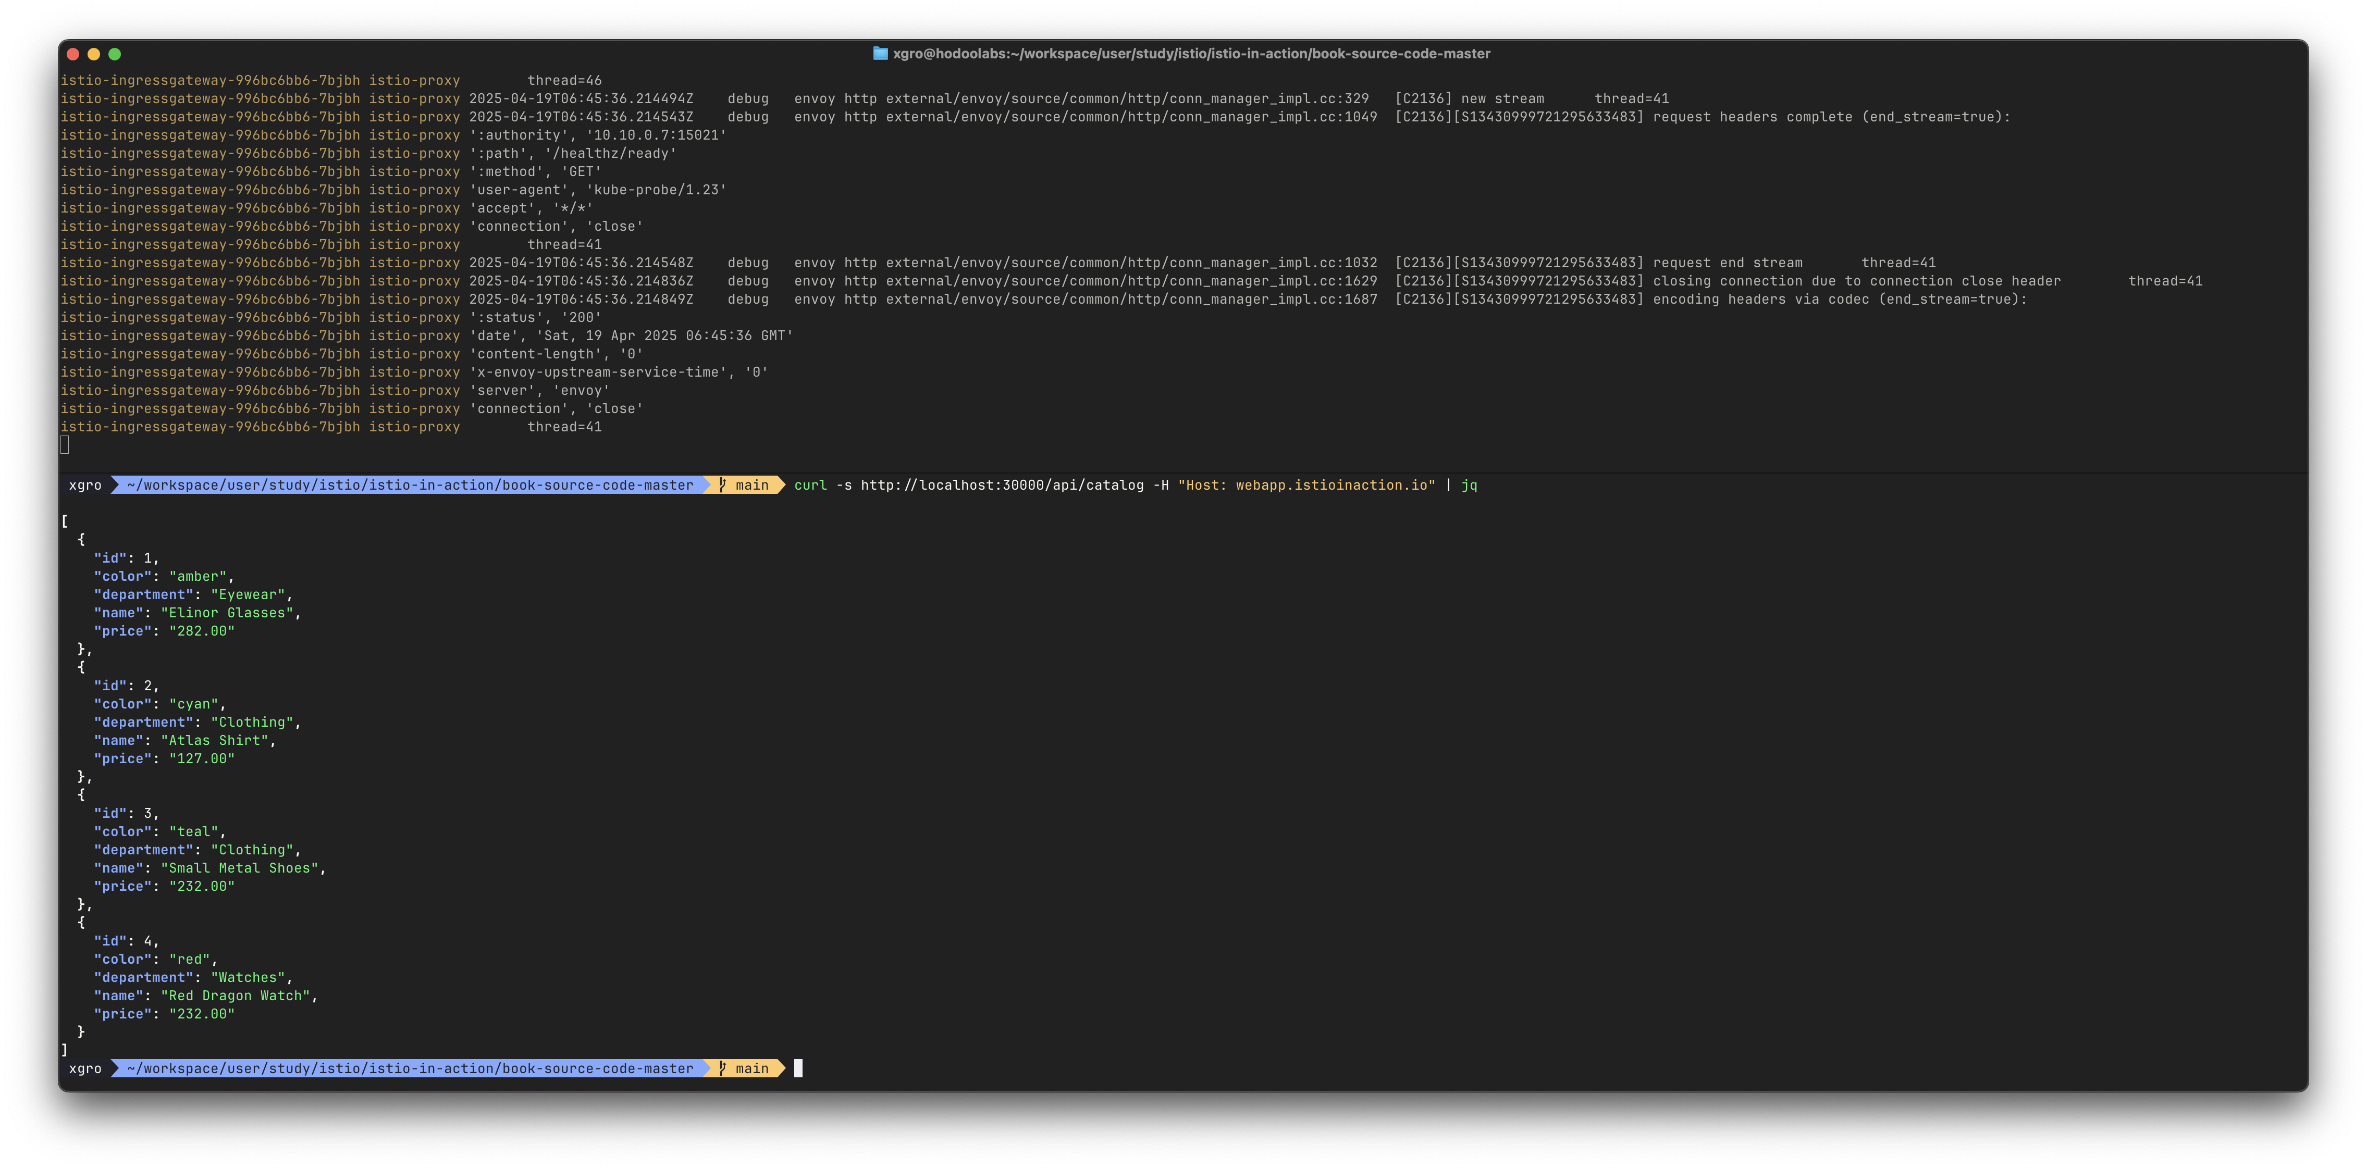
Task: Click the git branch icon in the bottom prompt
Action: tap(722, 1068)
